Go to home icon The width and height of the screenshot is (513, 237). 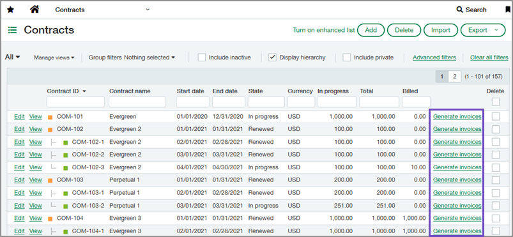pyautogui.click(x=34, y=10)
